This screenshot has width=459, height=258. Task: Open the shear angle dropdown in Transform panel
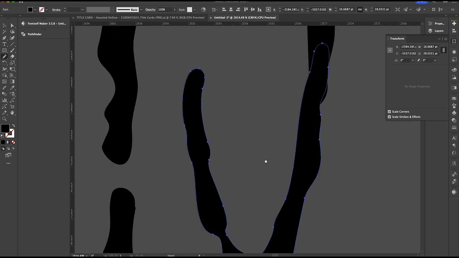coord(435,60)
